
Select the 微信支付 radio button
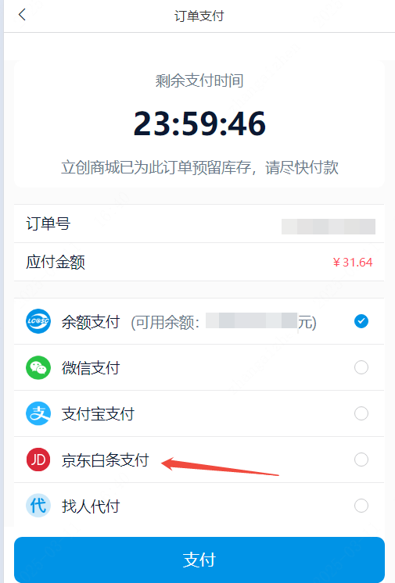361,367
